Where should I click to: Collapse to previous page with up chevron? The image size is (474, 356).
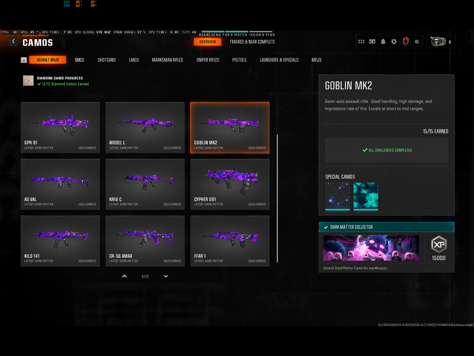tap(124, 276)
